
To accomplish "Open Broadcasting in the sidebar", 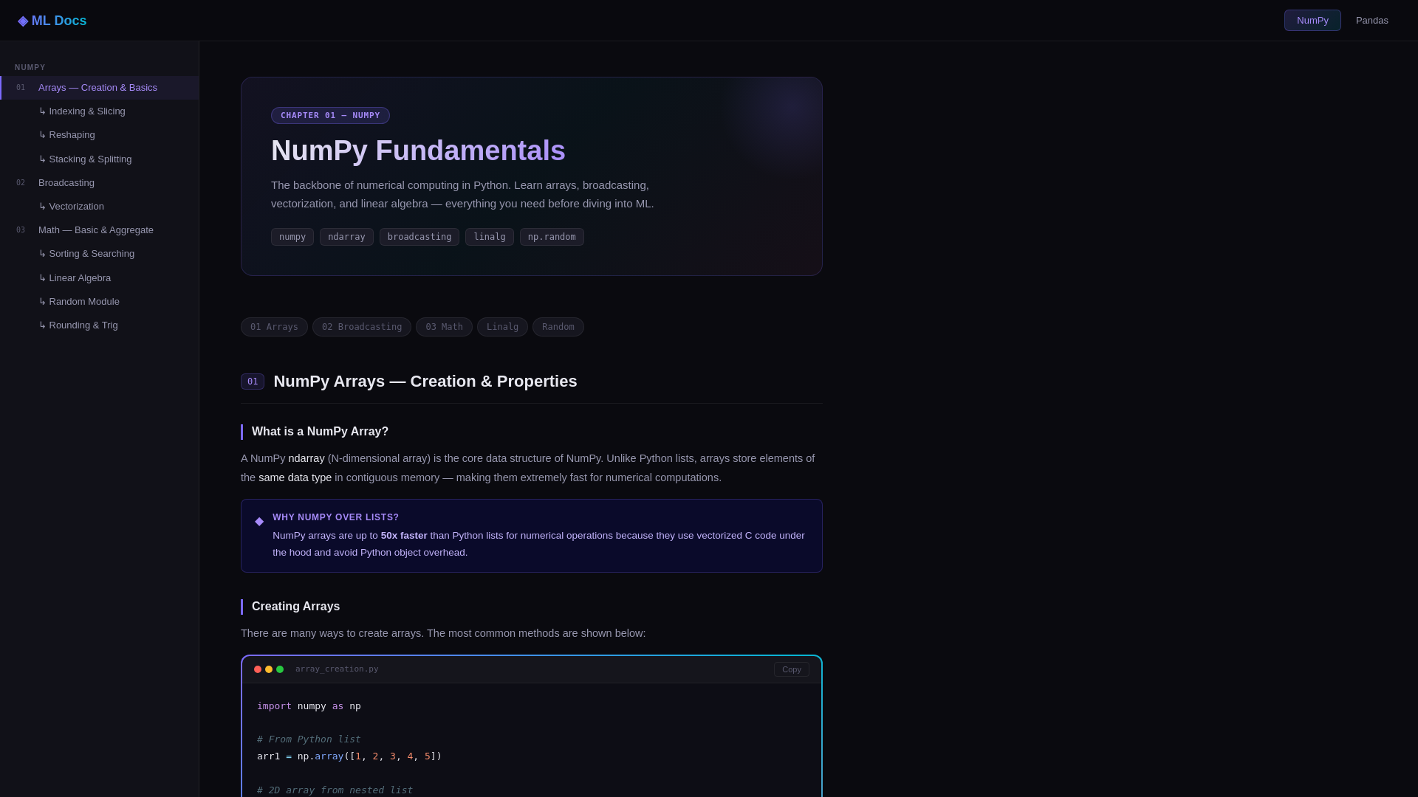I will coord(100,183).
